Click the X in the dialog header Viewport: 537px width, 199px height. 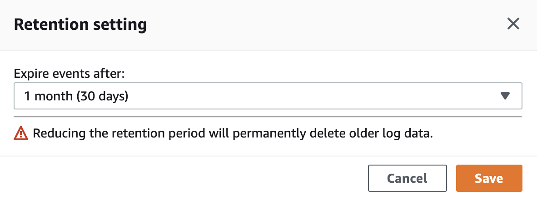point(513,24)
